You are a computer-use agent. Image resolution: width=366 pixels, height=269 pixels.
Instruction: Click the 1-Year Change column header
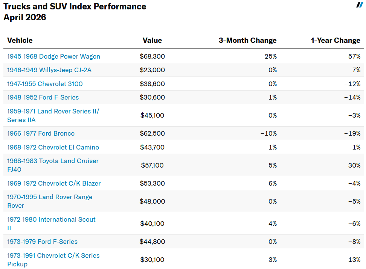tap(335, 40)
